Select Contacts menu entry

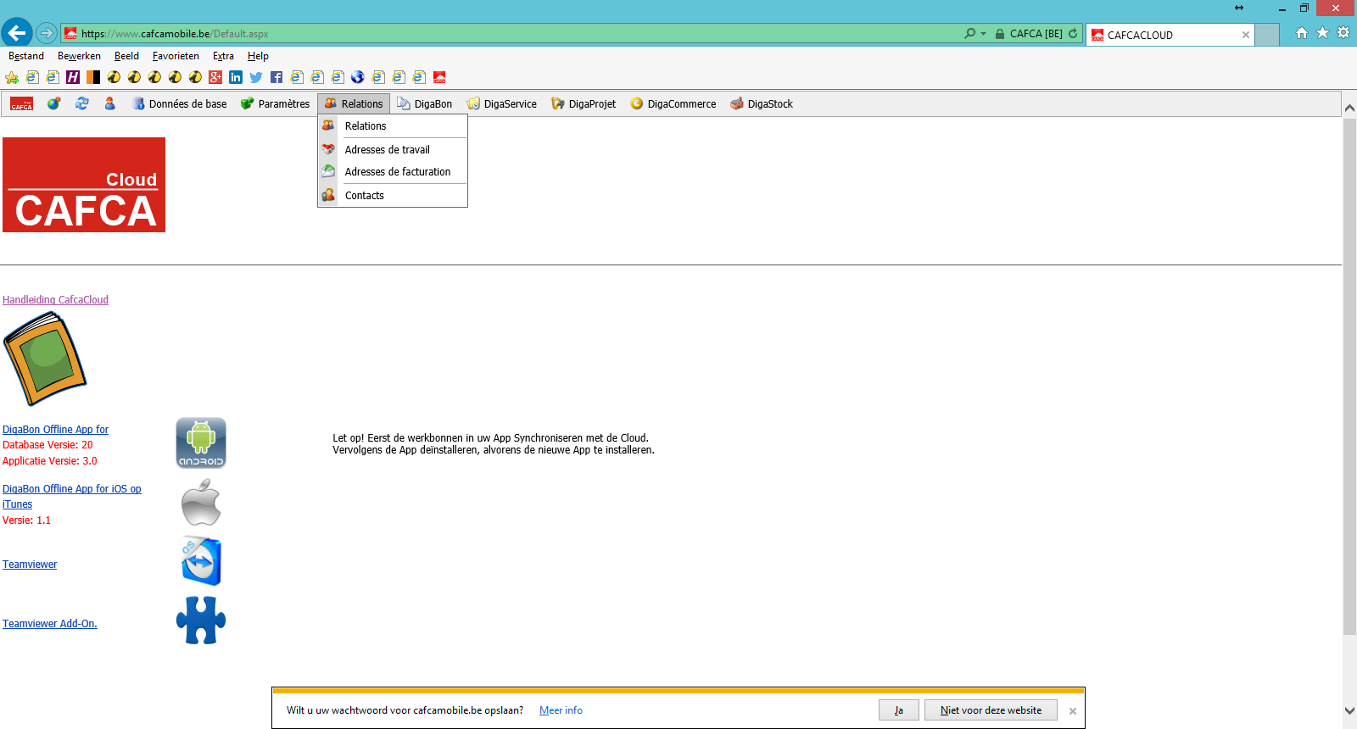[x=393, y=195]
